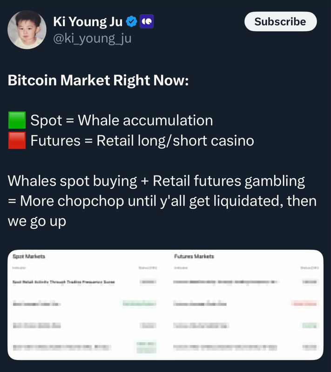Screen dimensions: 331x372
Task: Click the purple affiliate badge icon
Action: click(x=147, y=21)
